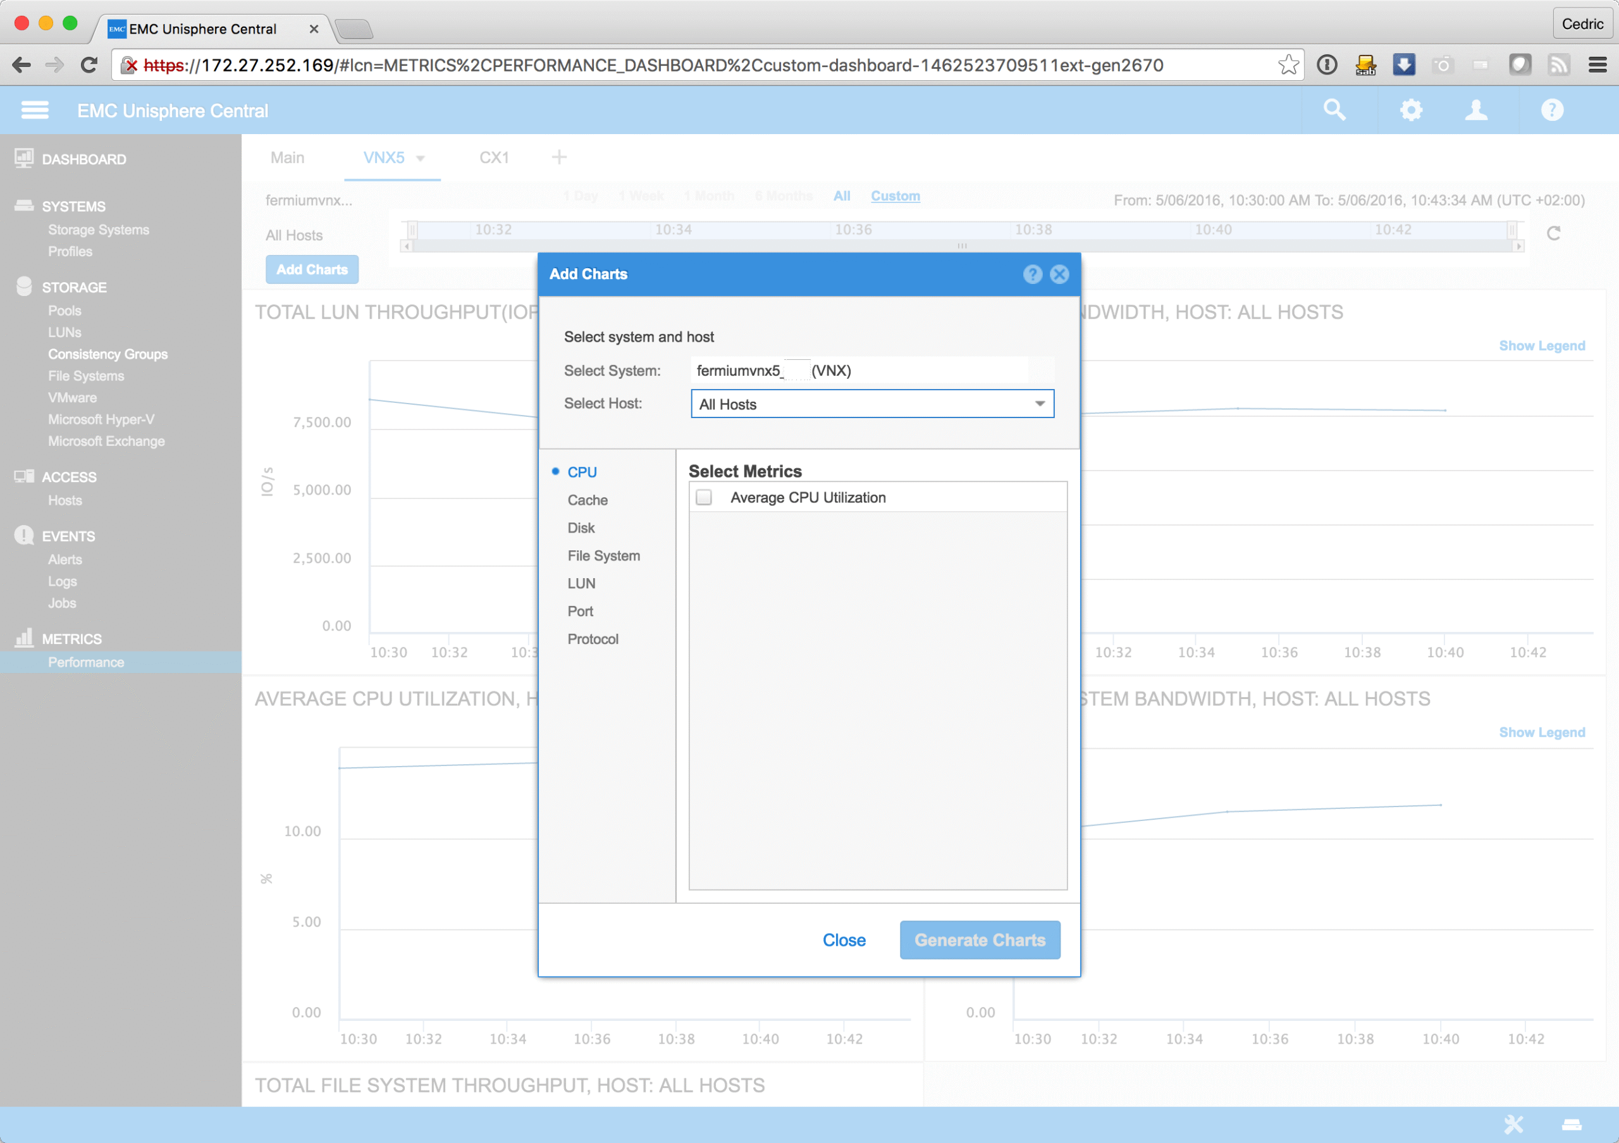
Task: Open the settings gear icon in header
Action: (x=1411, y=110)
